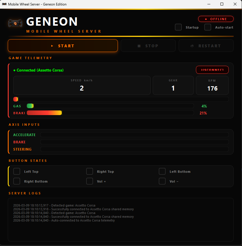Viewport: 242px width, 246px height.
Task: Click the play icon inside the START button
Action: pos(52,46)
